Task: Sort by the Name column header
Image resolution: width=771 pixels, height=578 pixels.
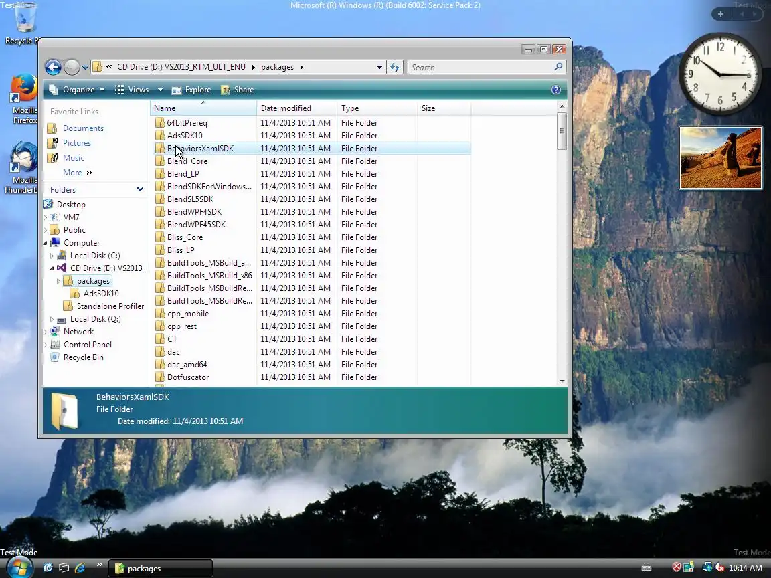Action: [203, 108]
